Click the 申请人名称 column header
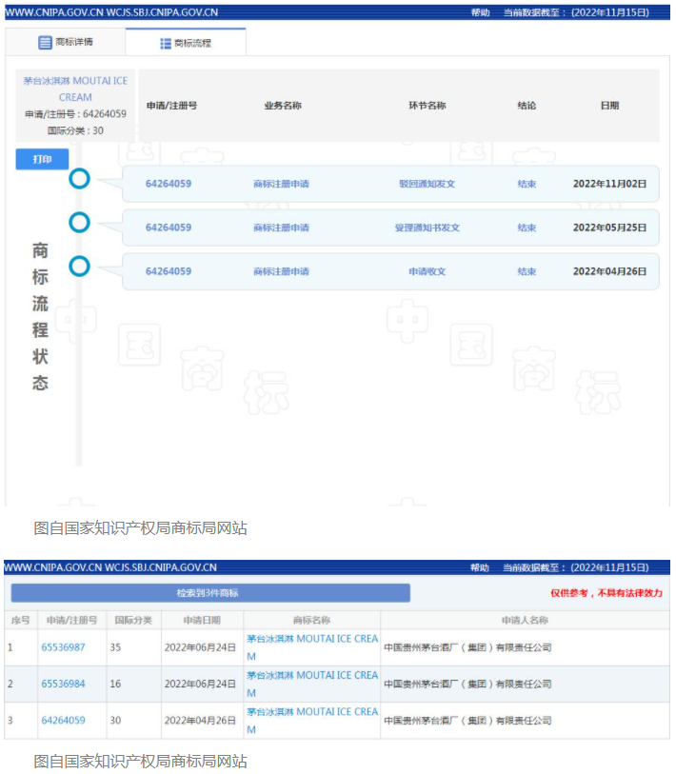The image size is (676, 774). coord(525,620)
